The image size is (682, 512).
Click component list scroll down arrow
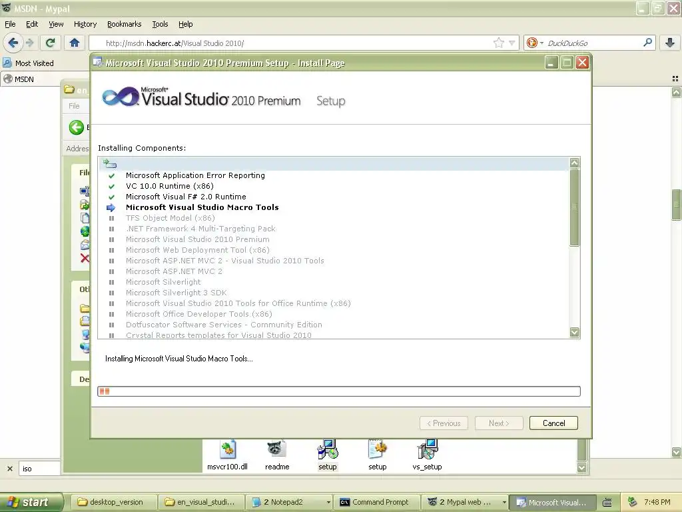(x=575, y=332)
